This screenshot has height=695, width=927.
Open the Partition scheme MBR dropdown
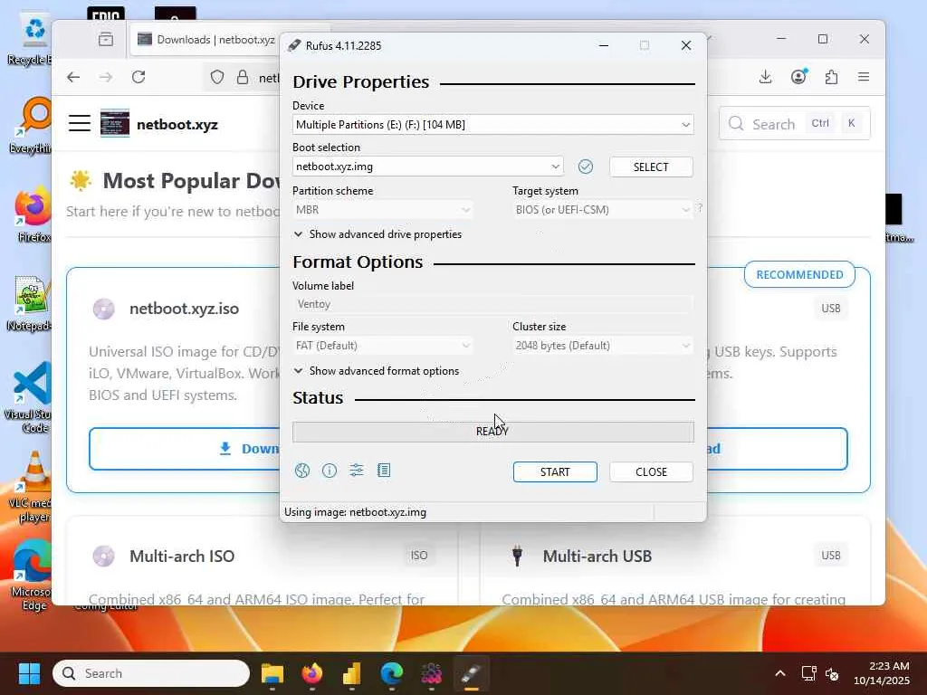click(x=383, y=210)
